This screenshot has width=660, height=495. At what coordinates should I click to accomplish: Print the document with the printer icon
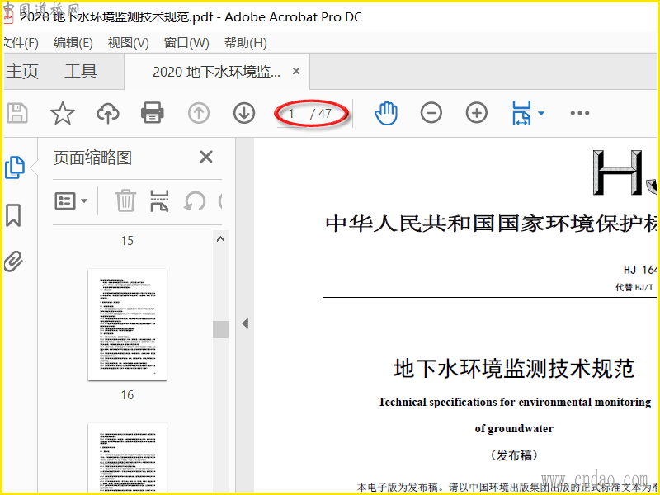pos(153,113)
